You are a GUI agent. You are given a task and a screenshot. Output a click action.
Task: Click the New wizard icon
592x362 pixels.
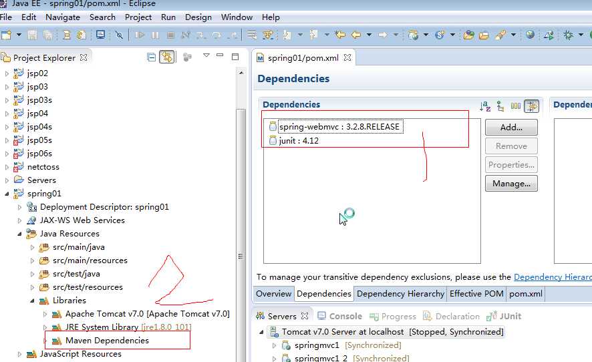pos(6,35)
